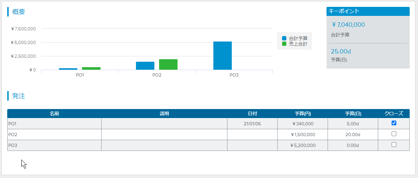Click the PO2 green sales bar
418x178 pixels.
pos(168,64)
